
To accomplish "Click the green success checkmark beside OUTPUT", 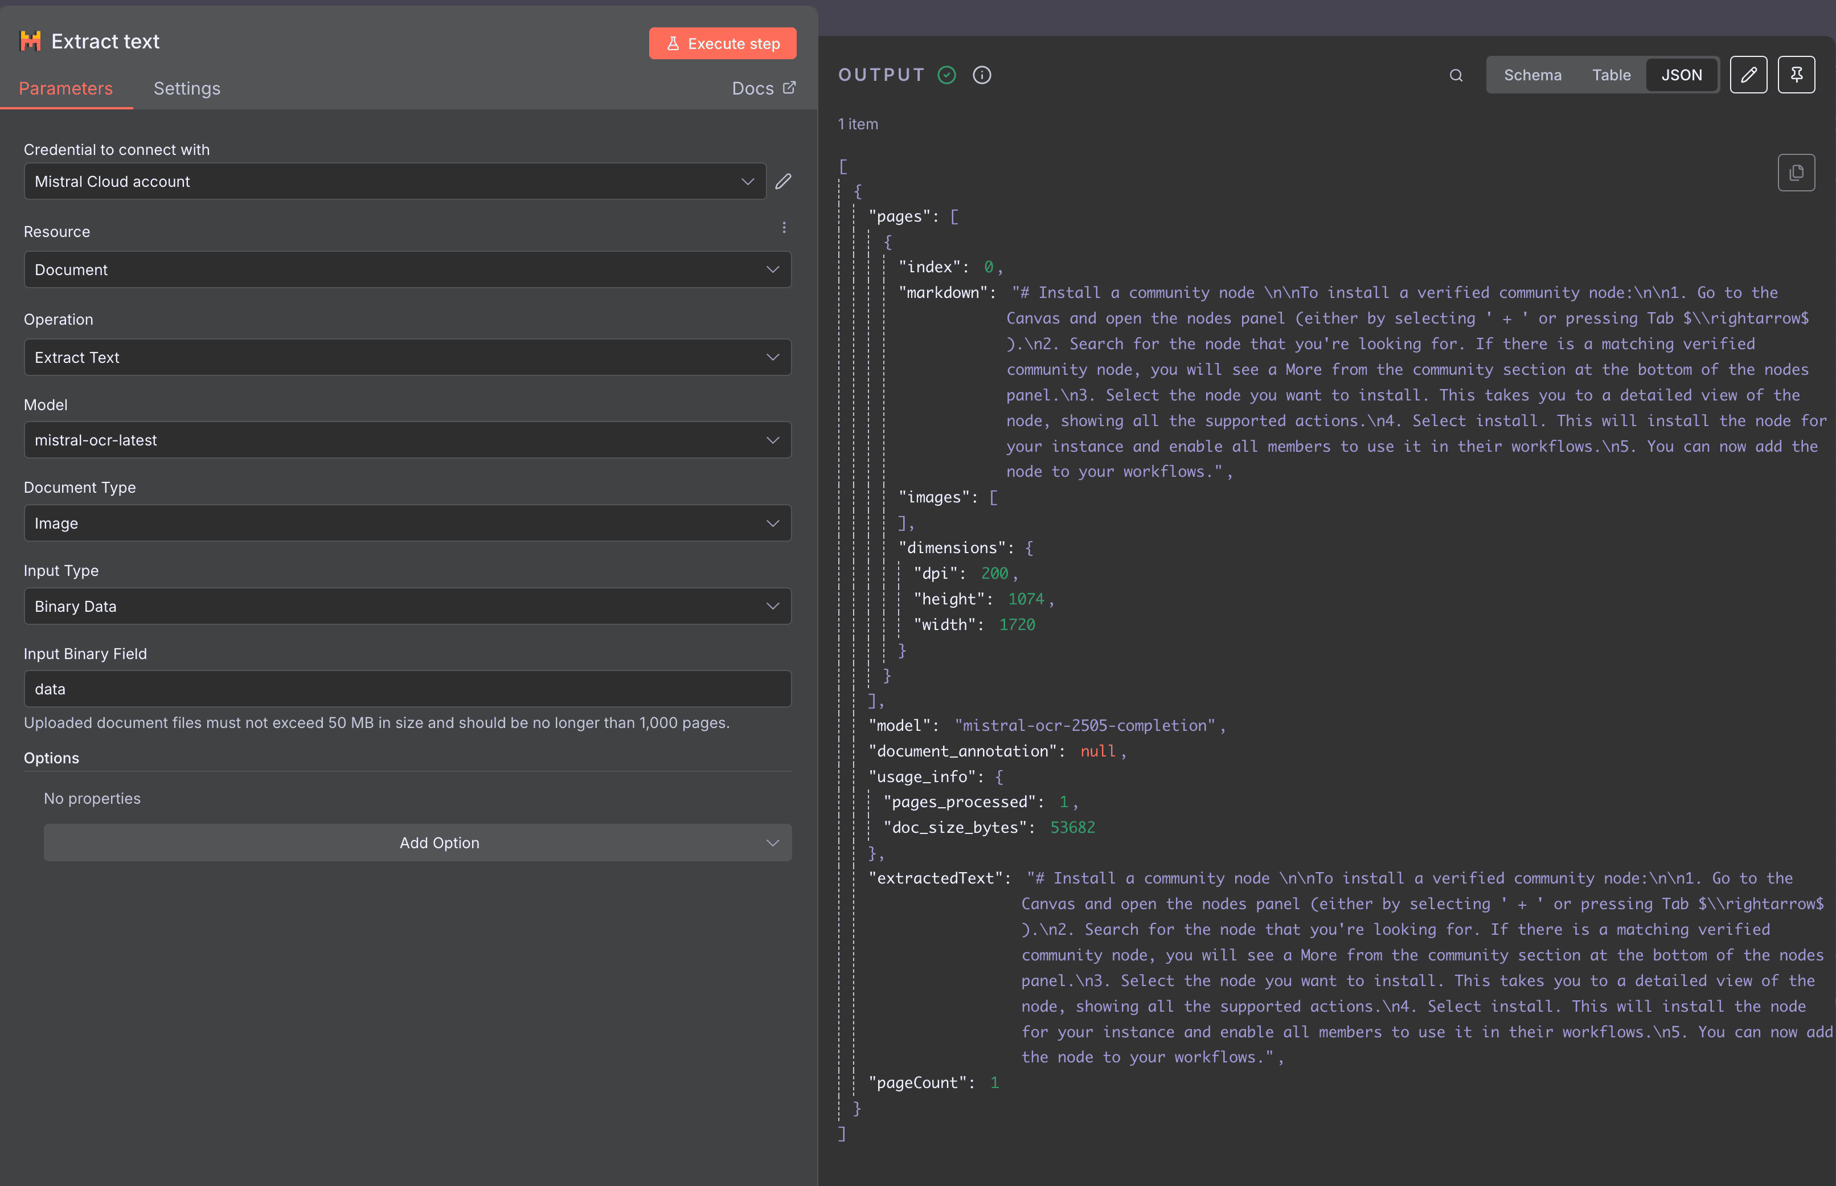I will [x=947, y=75].
